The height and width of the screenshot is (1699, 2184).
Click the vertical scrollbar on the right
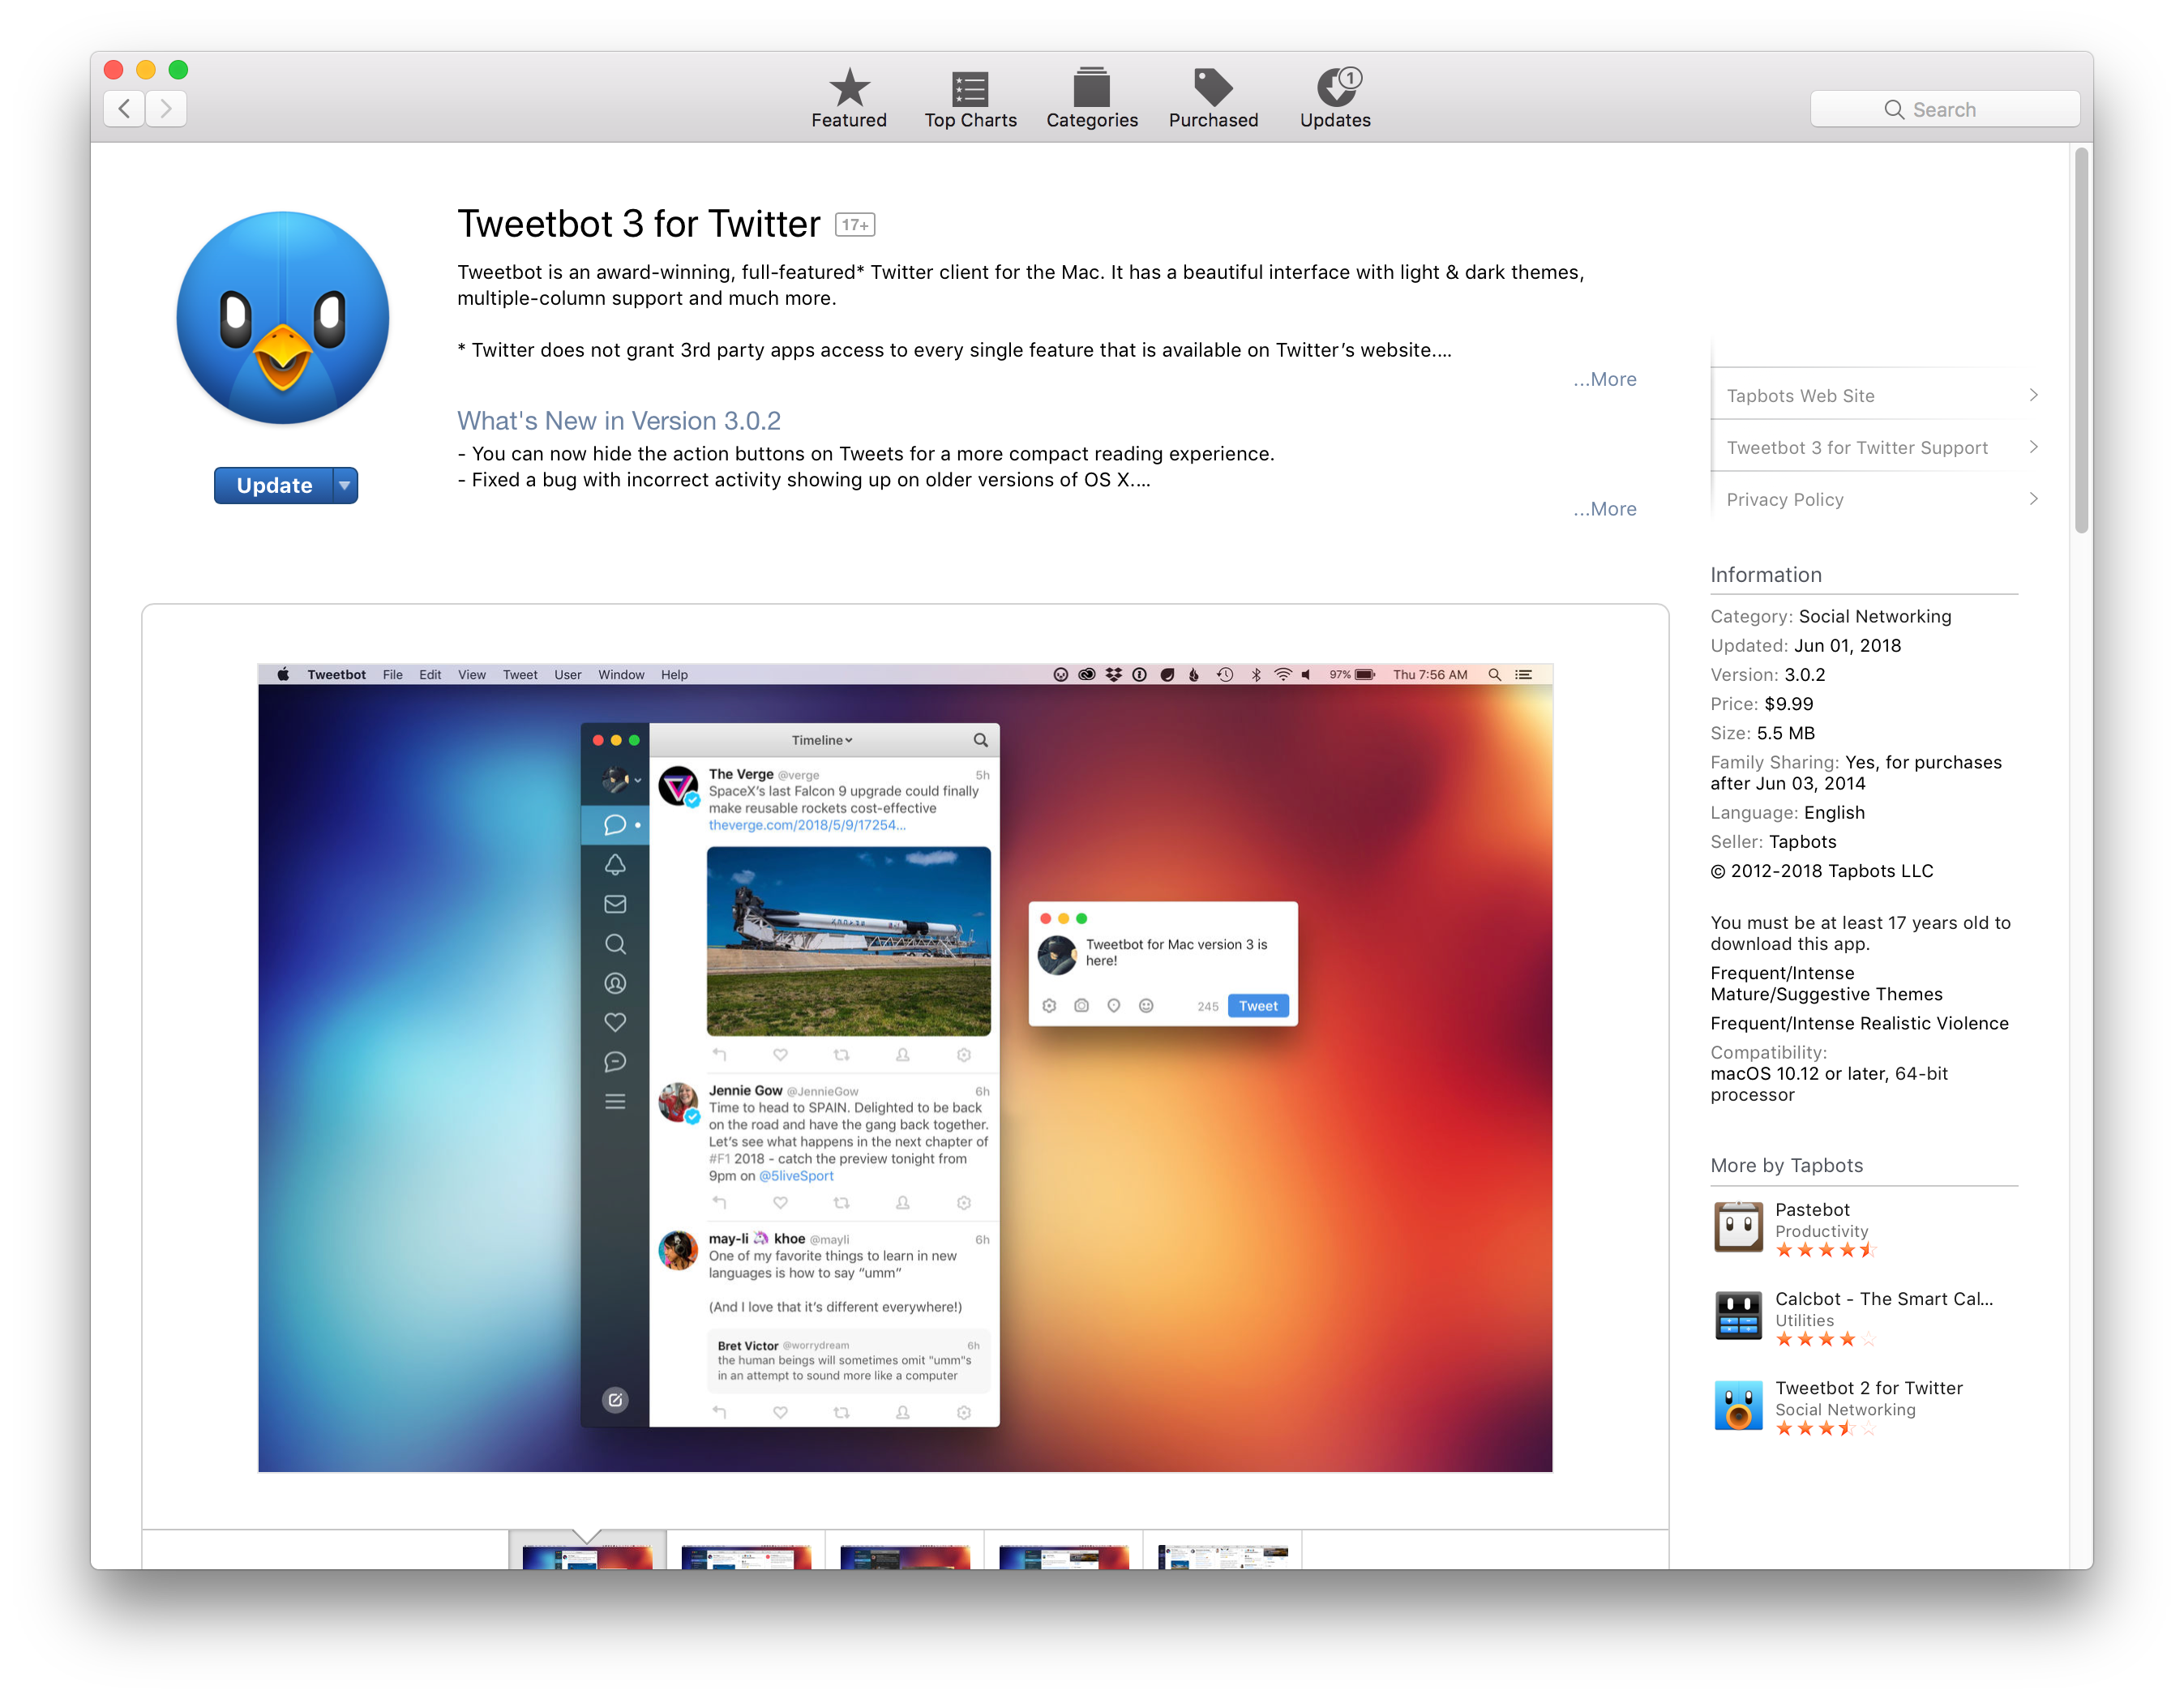(2081, 340)
